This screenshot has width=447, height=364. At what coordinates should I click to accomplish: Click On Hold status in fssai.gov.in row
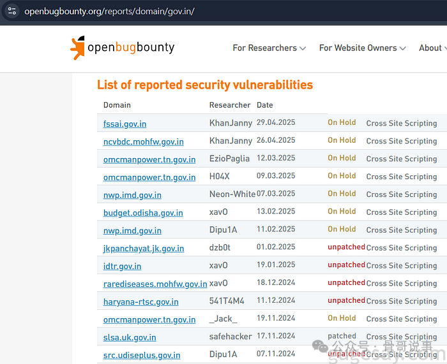point(342,122)
